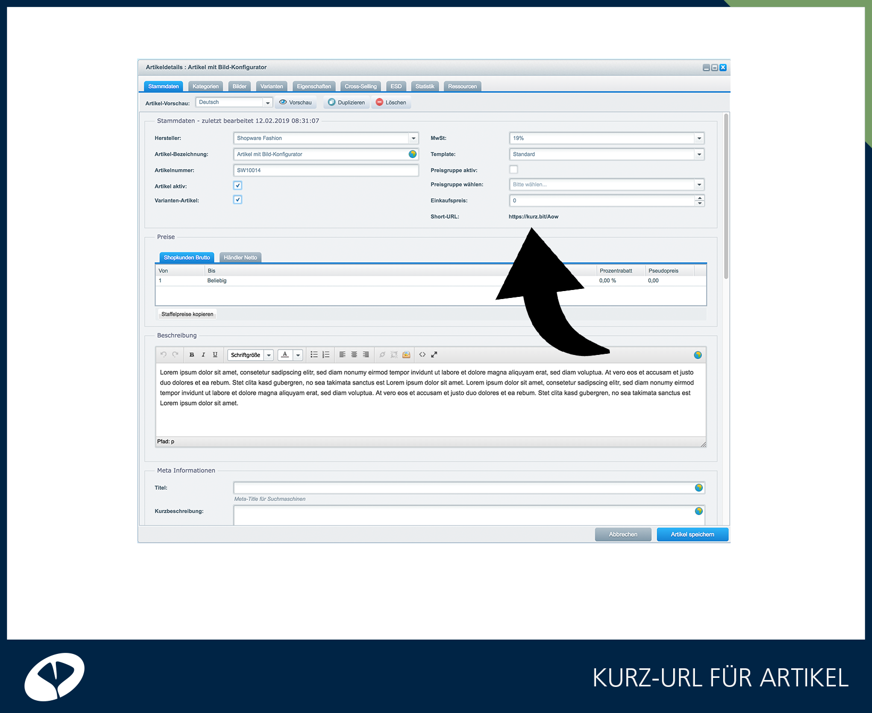Viewport: 872px width, 713px height.
Task: Switch to the Bilder tab
Action: 239,86
